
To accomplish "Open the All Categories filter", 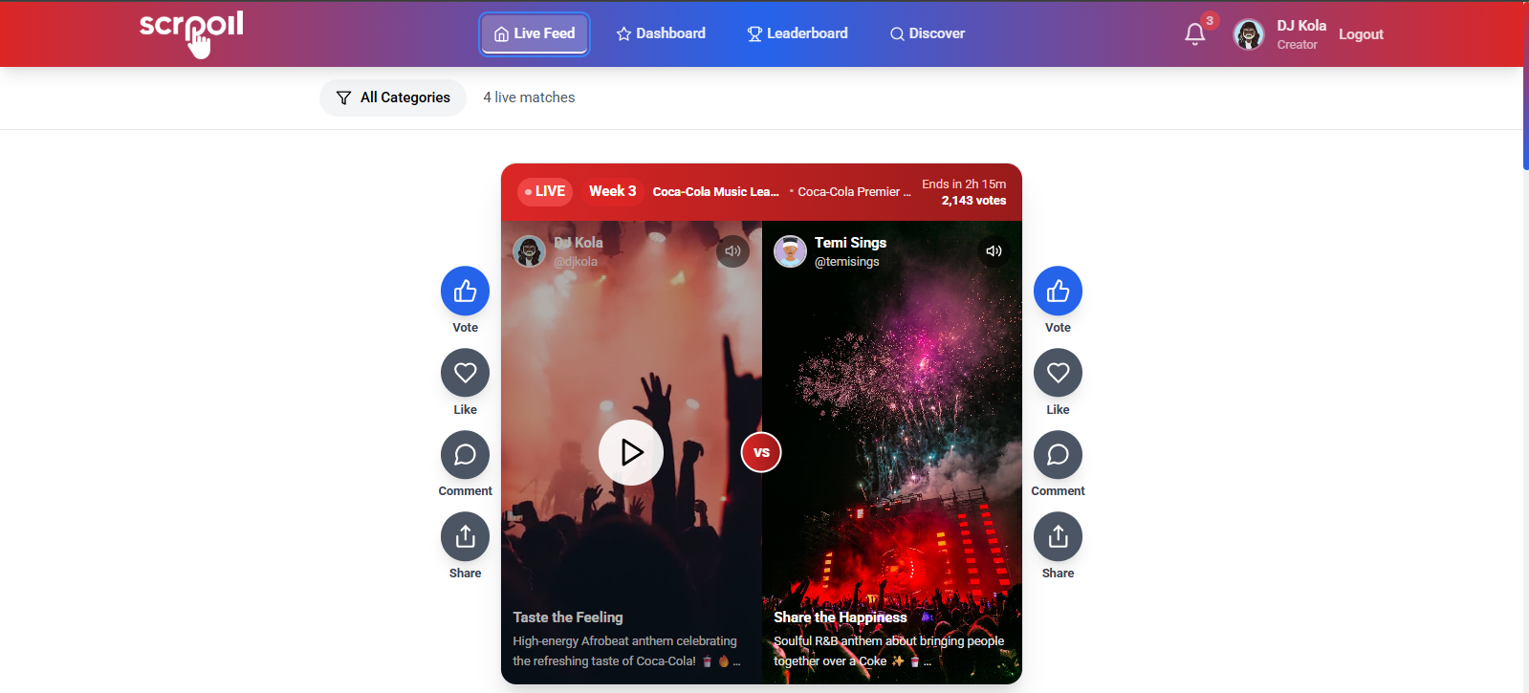I will coord(393,97).
